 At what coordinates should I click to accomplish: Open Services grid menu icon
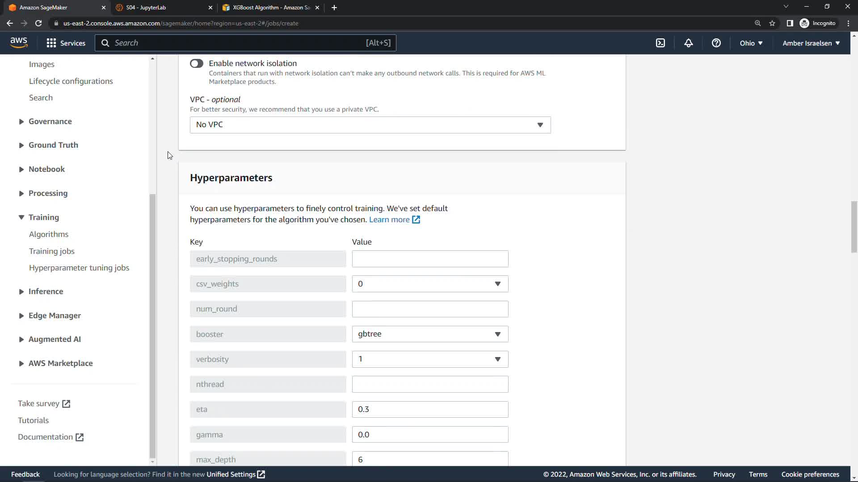pyautogui.click(x=51, y=43)
